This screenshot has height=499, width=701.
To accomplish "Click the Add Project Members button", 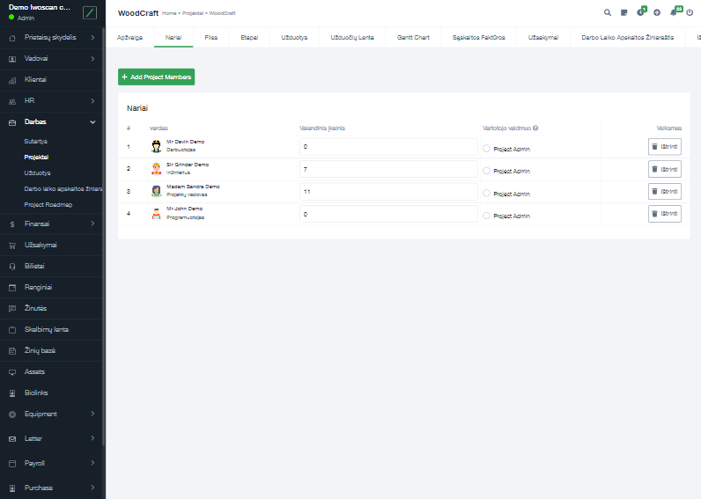I will point(157,77).
